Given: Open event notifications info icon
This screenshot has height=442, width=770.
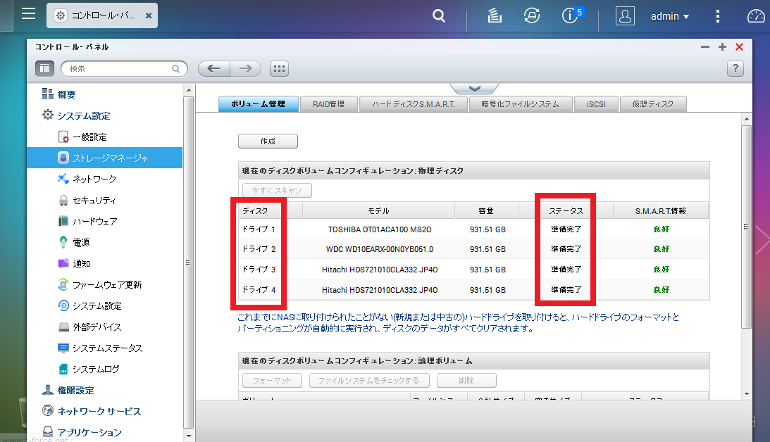Looking at the screenshot, I should [x=571, y=15].
